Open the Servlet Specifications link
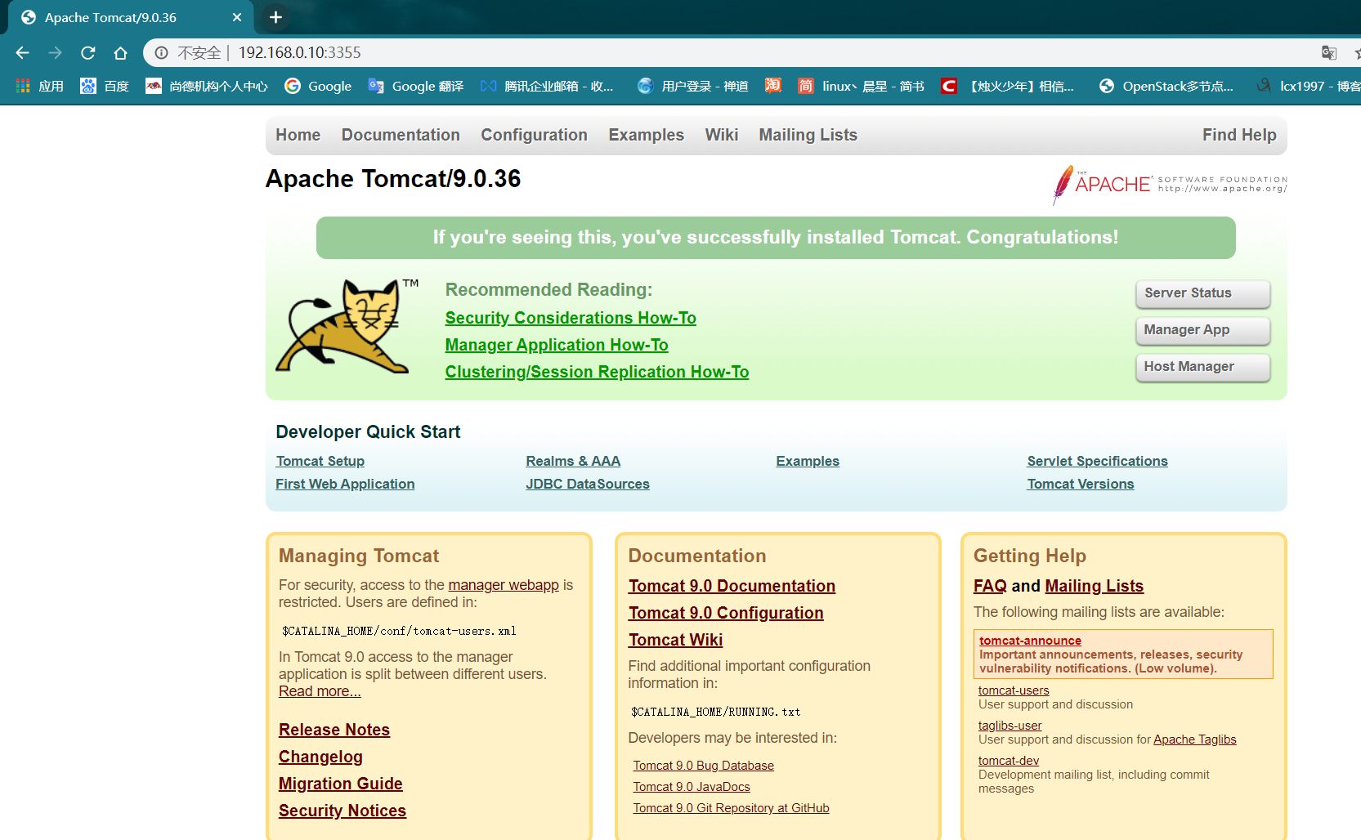The height and width of the screenshot is (840, 1361). pos(1097,461)
